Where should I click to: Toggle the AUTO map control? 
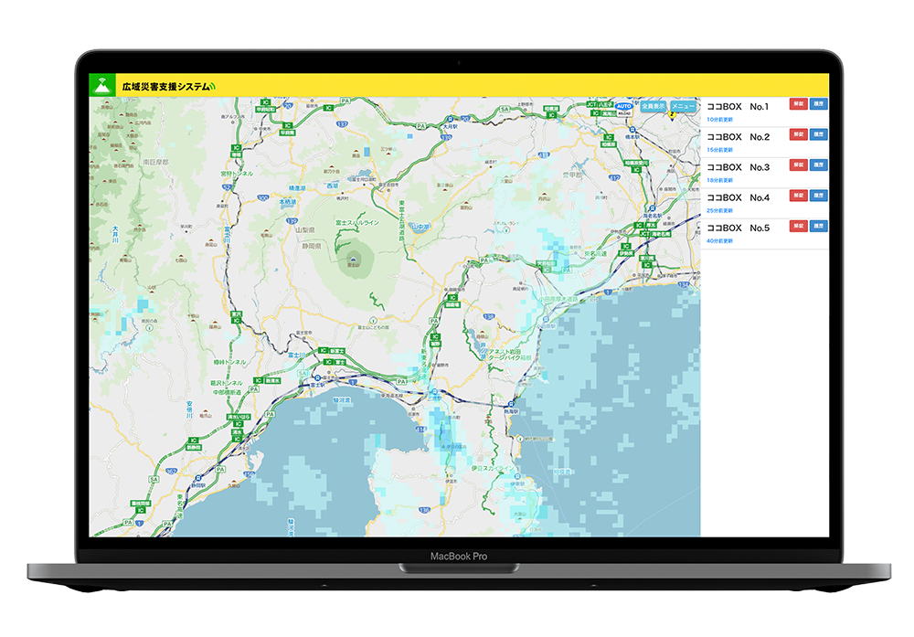pos(624,106)
